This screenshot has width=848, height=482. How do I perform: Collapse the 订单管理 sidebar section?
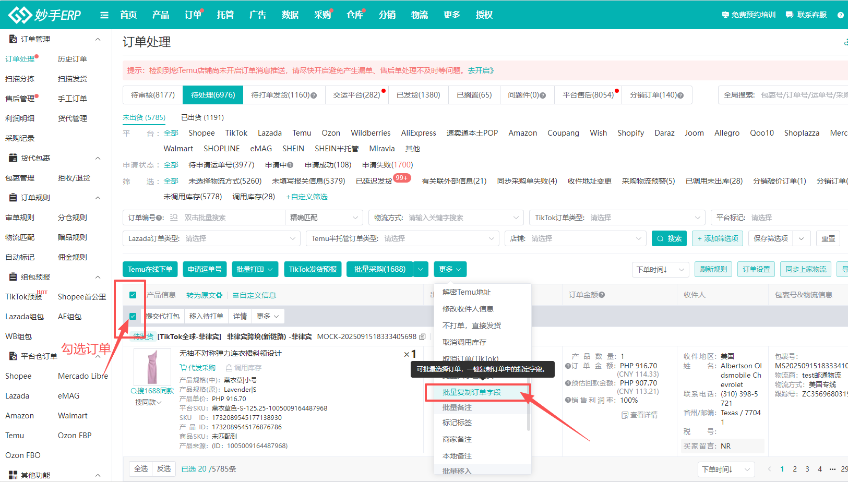point(98,39)
